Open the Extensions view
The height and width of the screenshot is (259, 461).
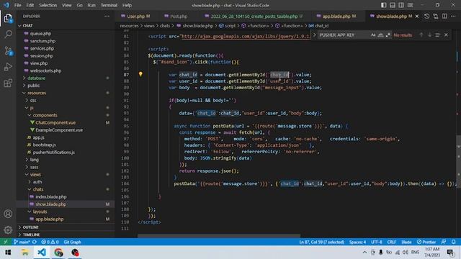8,83
